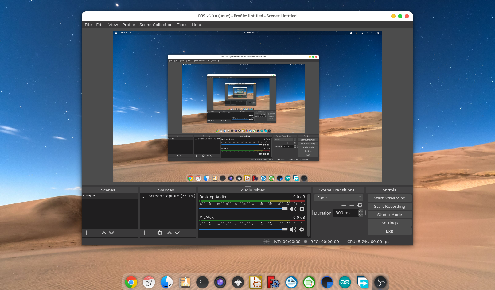The image size is (495, 290).
Task: Move the source up in Sources list
Action: coord(170,233)
